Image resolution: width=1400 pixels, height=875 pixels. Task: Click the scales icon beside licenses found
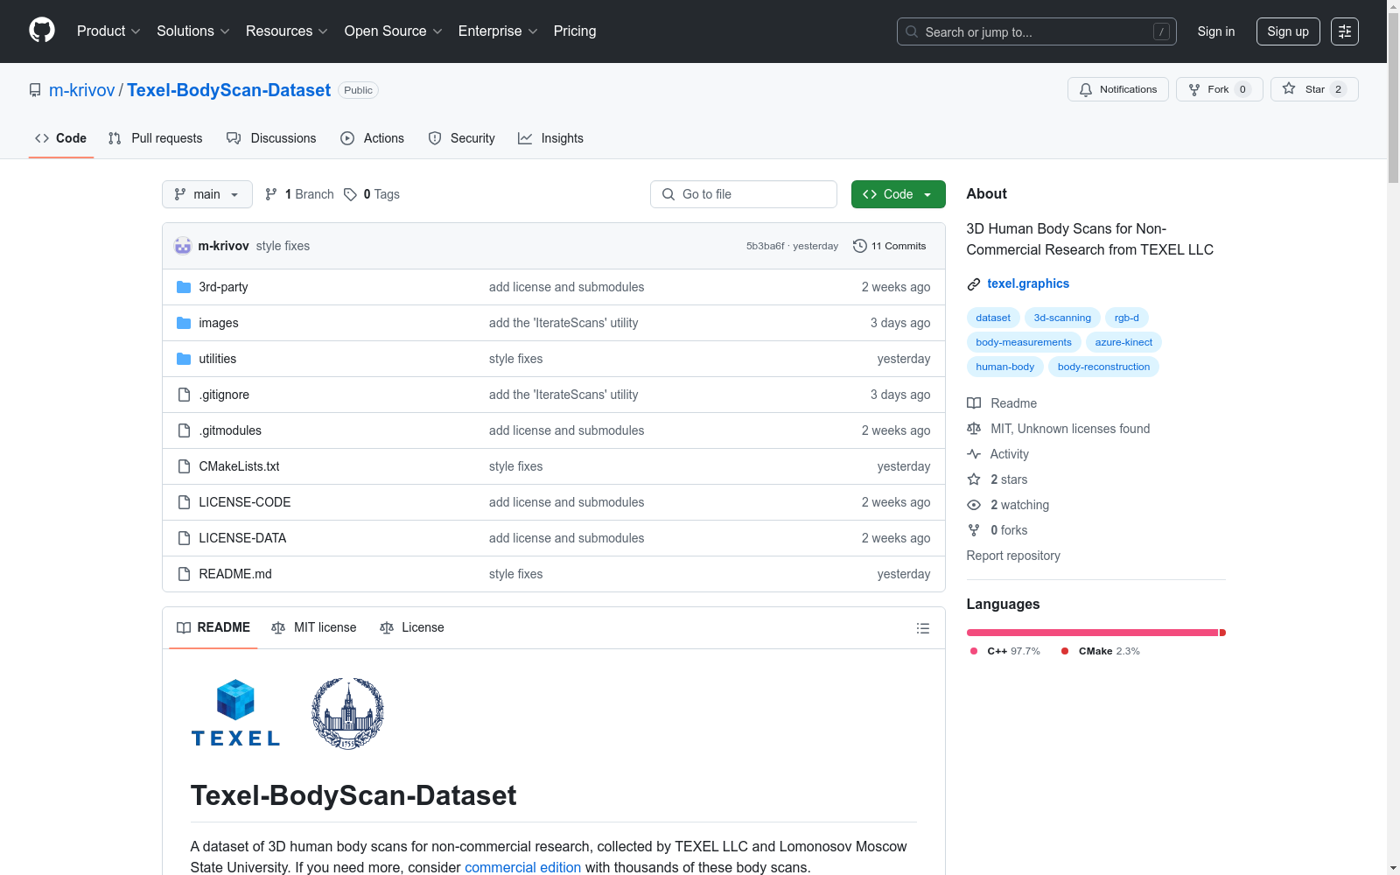tap(974, 429)
